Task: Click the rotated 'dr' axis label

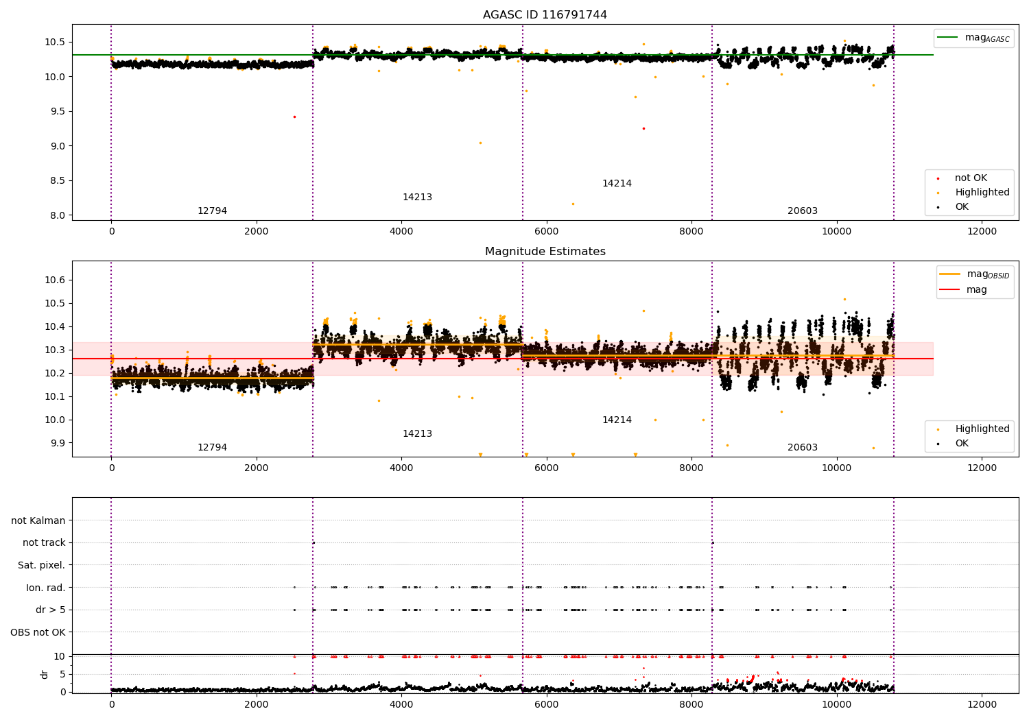Action: (x=45, y=674)
